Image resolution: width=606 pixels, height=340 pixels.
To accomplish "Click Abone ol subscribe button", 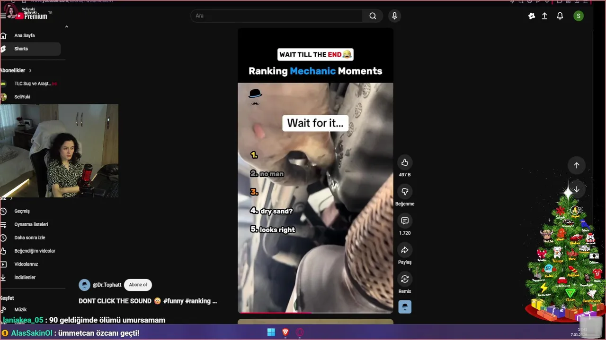I will (x=138, y=285).
